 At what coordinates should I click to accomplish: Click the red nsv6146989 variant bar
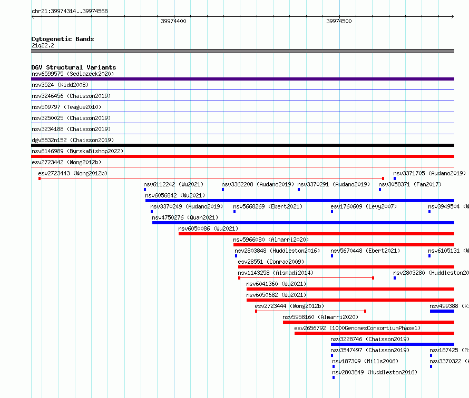click(242, 156)
